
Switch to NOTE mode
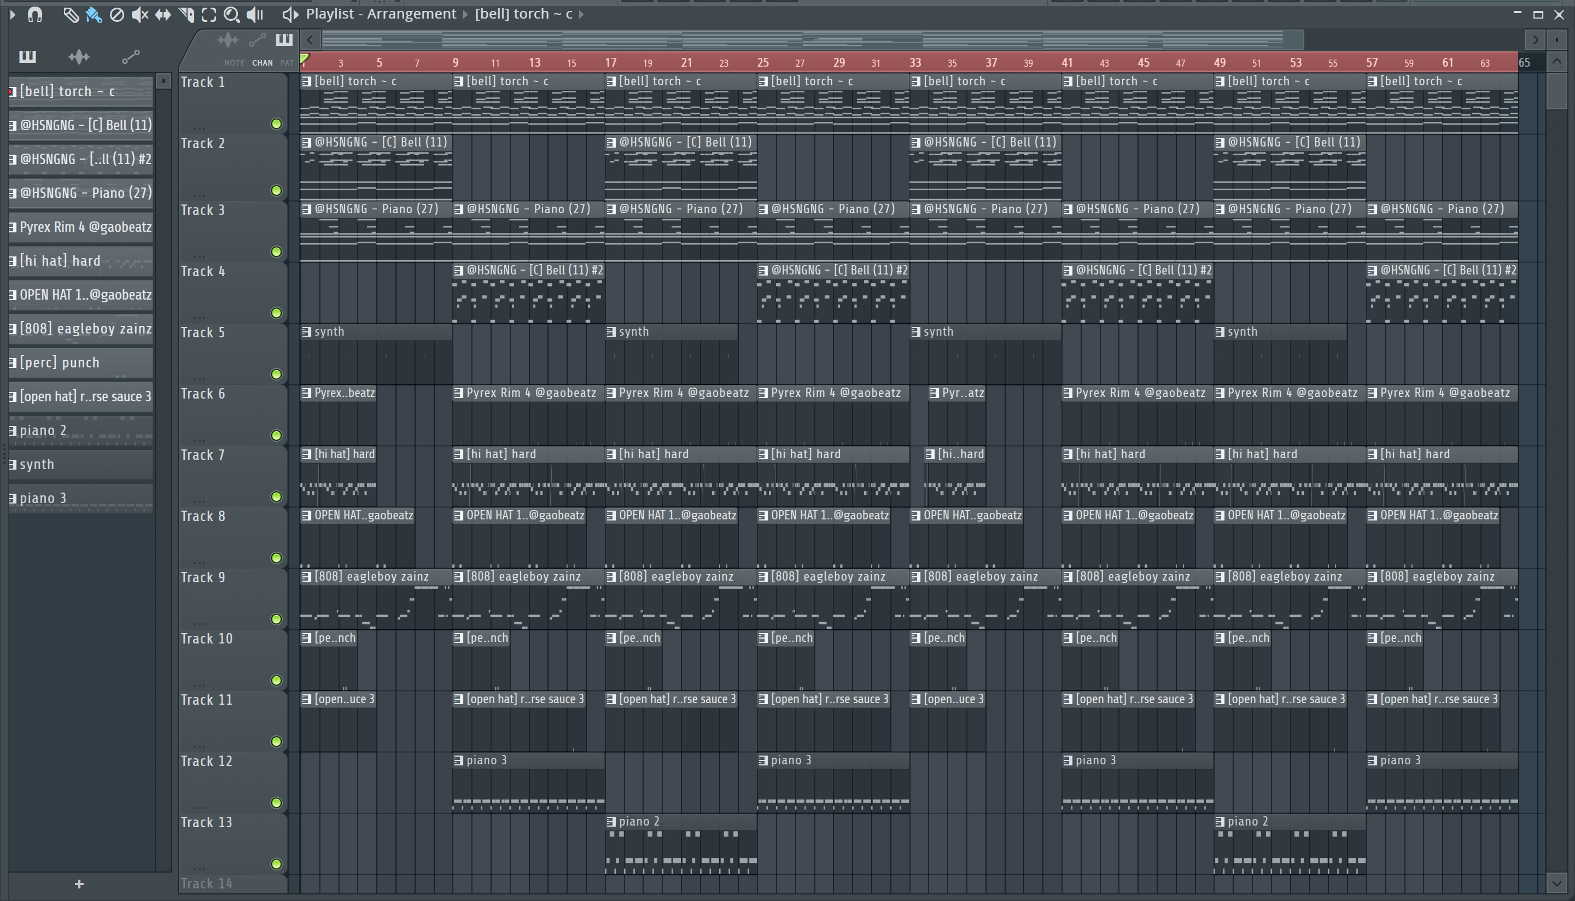(x=234, y=63)
